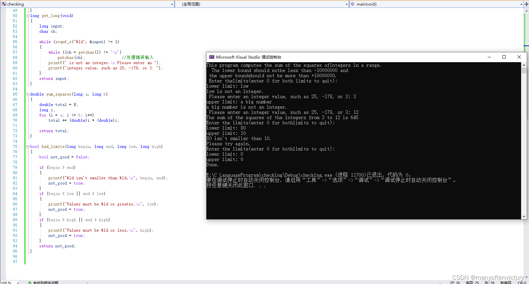Click 'return not_good;' statement
Viewport: 529px width, 284px height.
(57, 246)
